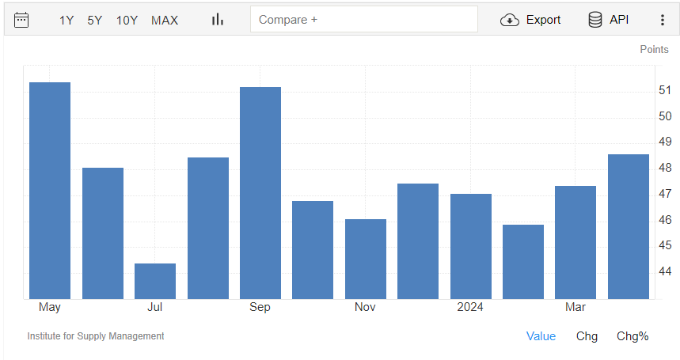Switch the chart to Chg mode
Viewport: 680px width, 360px height.
pyautogui.click(x=587, y=336)
